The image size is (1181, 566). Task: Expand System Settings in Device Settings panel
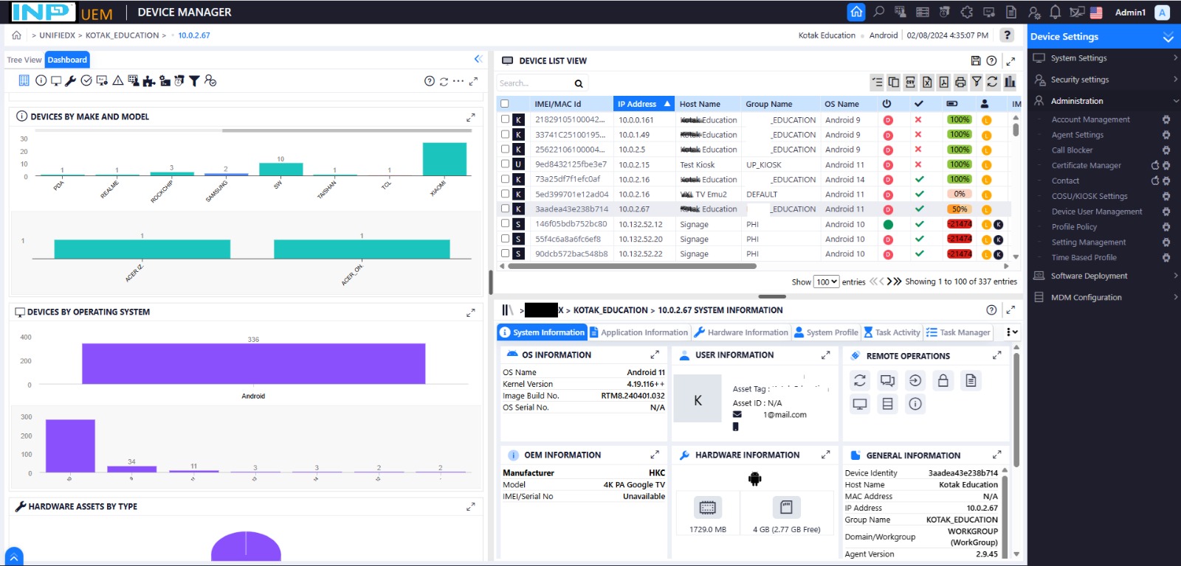tap(1103, 58)
